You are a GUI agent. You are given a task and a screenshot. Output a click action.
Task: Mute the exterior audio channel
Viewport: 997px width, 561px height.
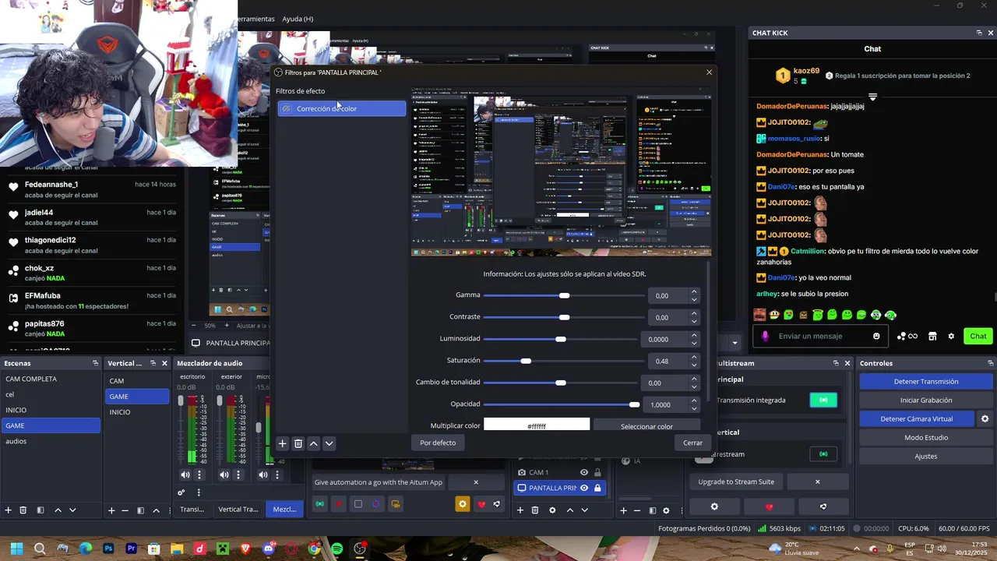coord(224,475)
